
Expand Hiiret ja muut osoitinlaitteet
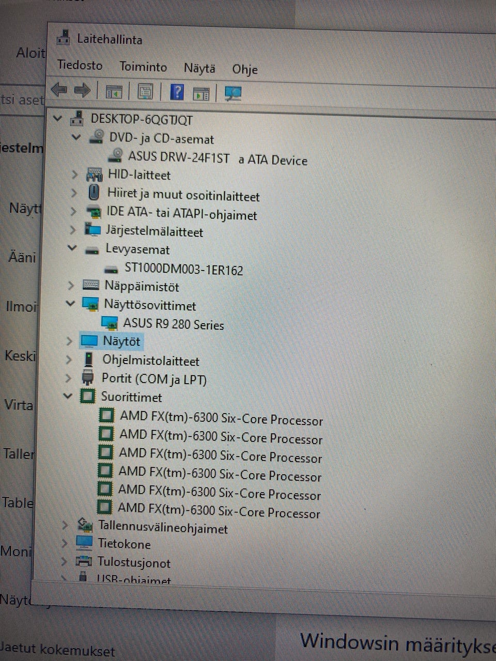(74, 193)
